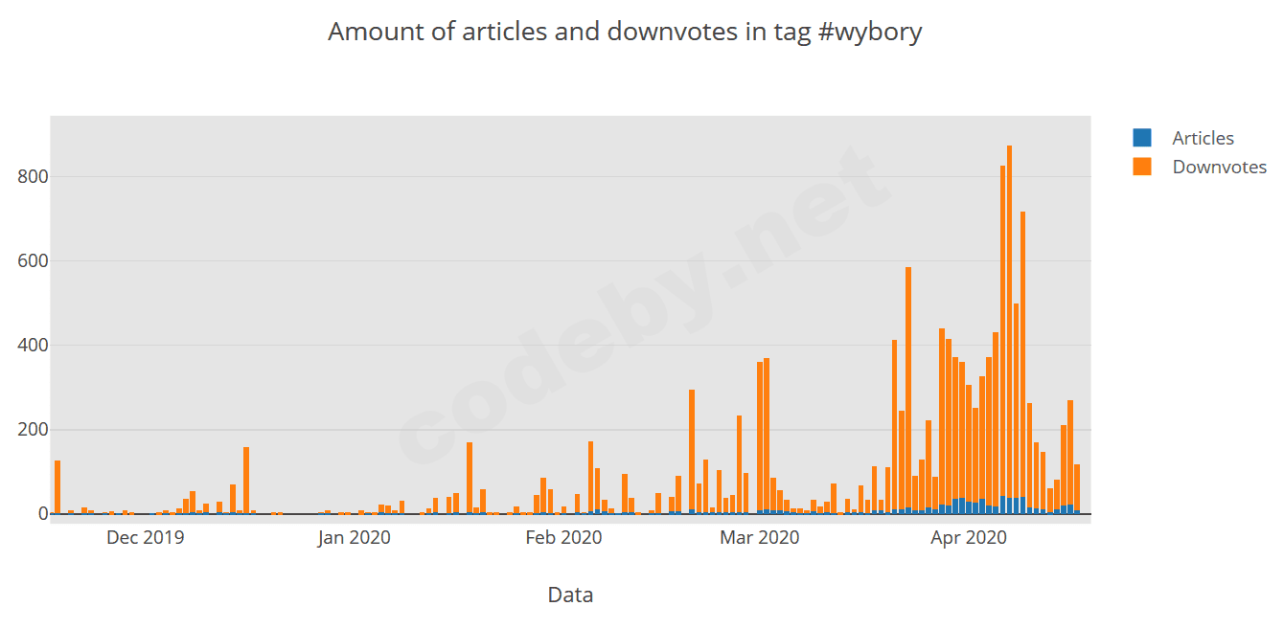Click the blue Articles legend swatch
This screenshot has height=629, width=1284.
[1141, 138]
